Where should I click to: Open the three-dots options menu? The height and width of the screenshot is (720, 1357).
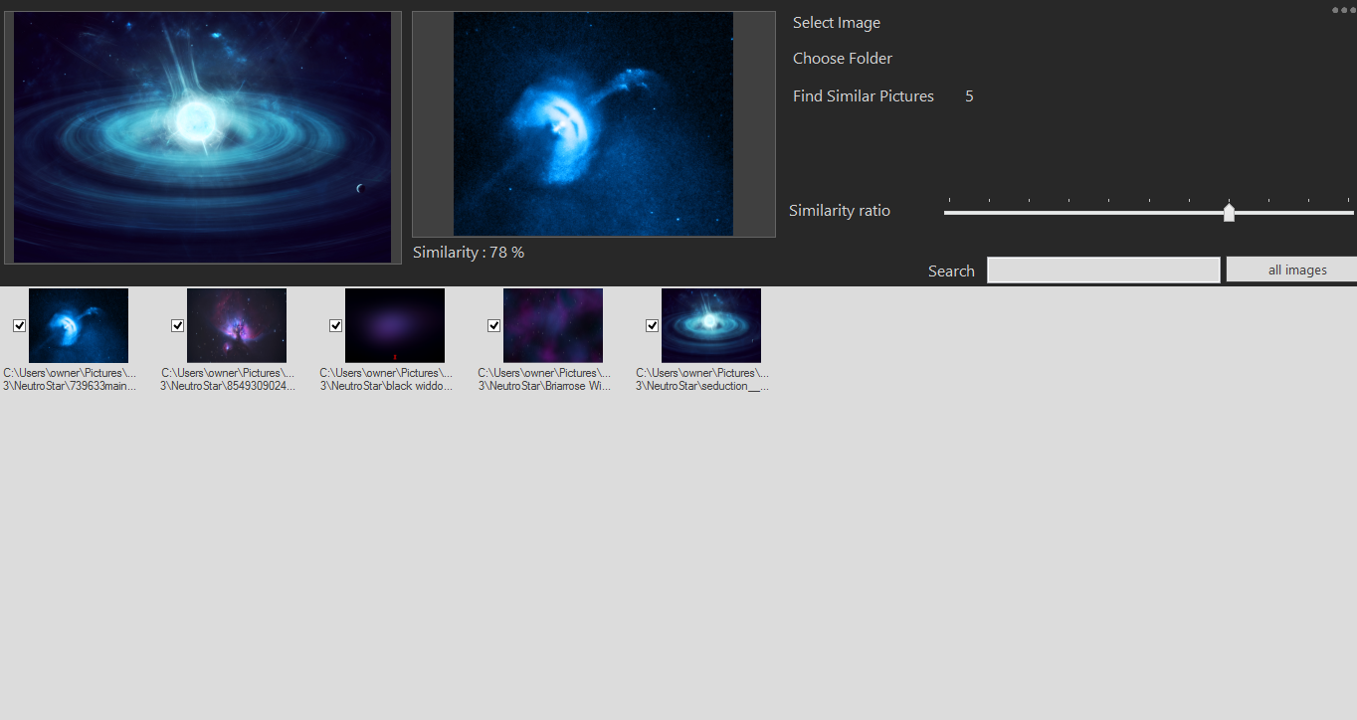tap(1344, 9)
